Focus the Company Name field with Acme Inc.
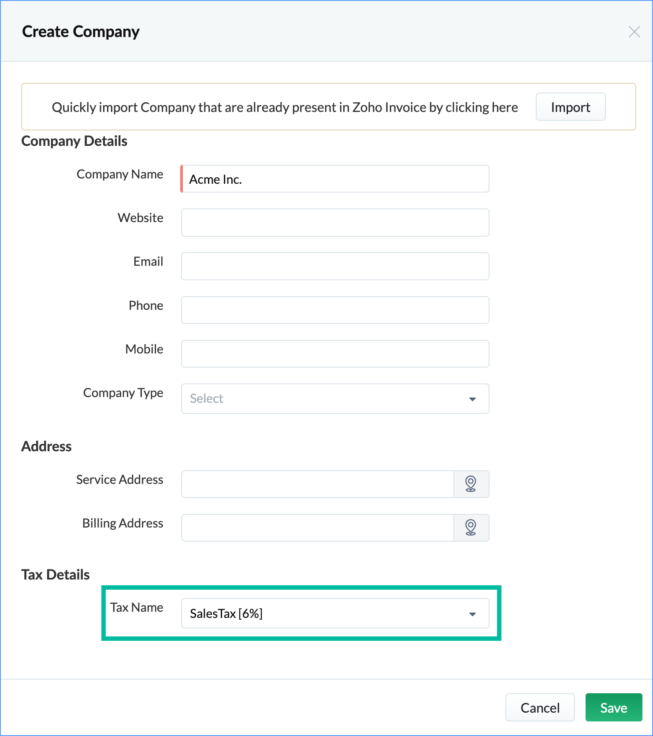The image size is (653, 736). [335, 179]
